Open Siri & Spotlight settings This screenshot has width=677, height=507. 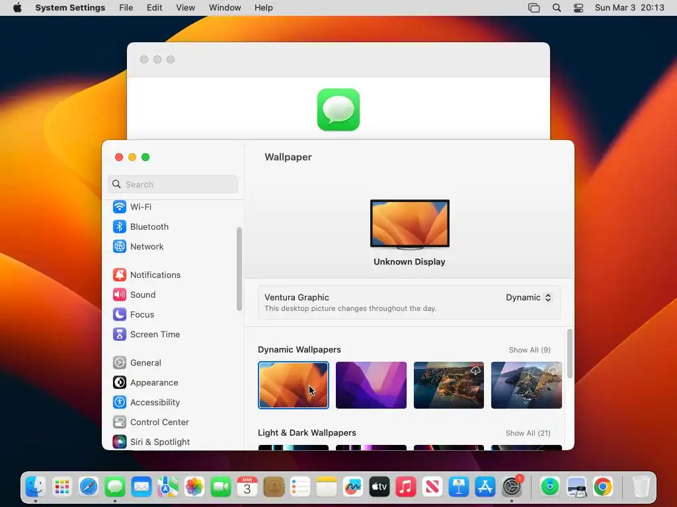151,442
